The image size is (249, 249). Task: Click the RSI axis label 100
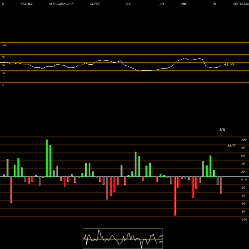pyautogui.click(x=4, y=45)
